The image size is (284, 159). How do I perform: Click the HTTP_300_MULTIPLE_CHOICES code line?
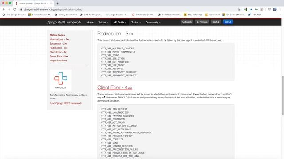tap(117, 49)
